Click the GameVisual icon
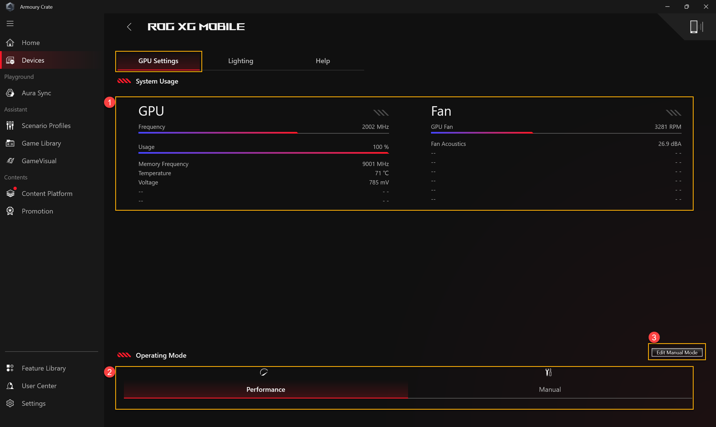The image size is (716, 427). point(10,161)
